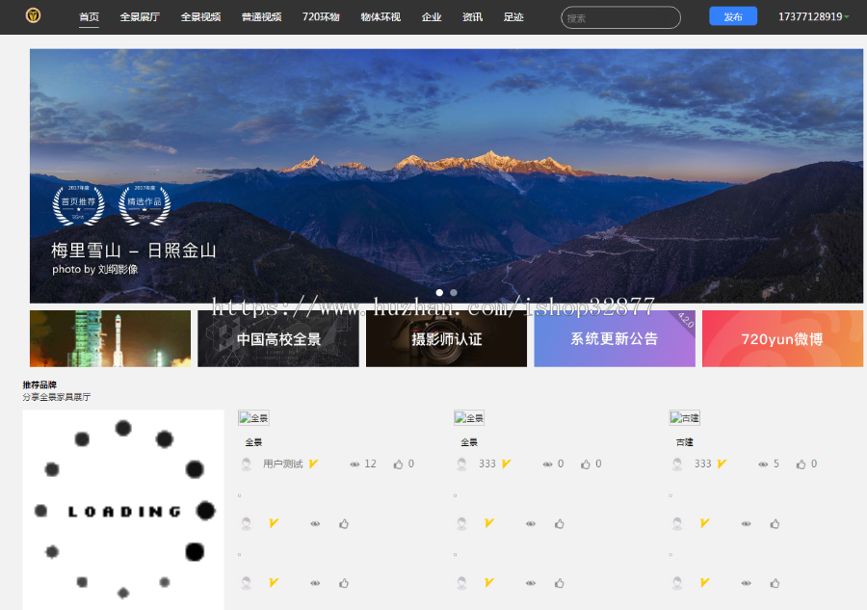
Task: Click the user avatar next to 用户测试
Action: coord(245,464)
